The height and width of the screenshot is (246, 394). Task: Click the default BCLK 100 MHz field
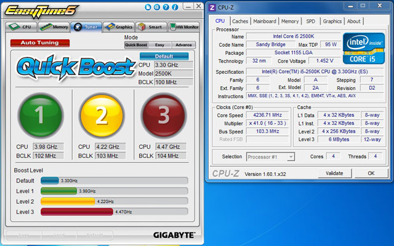coord(174,82)
